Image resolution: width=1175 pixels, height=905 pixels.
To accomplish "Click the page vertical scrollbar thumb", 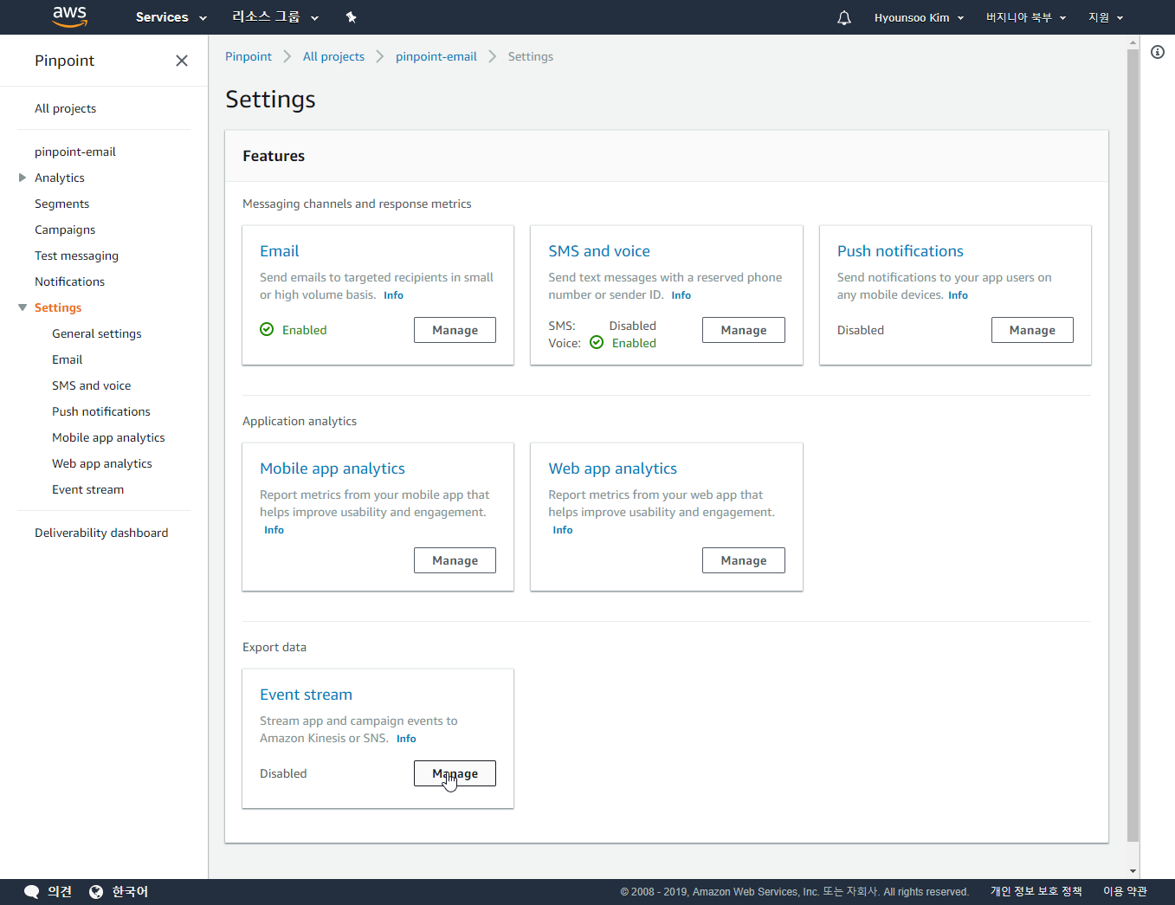I will (1133, 445).
